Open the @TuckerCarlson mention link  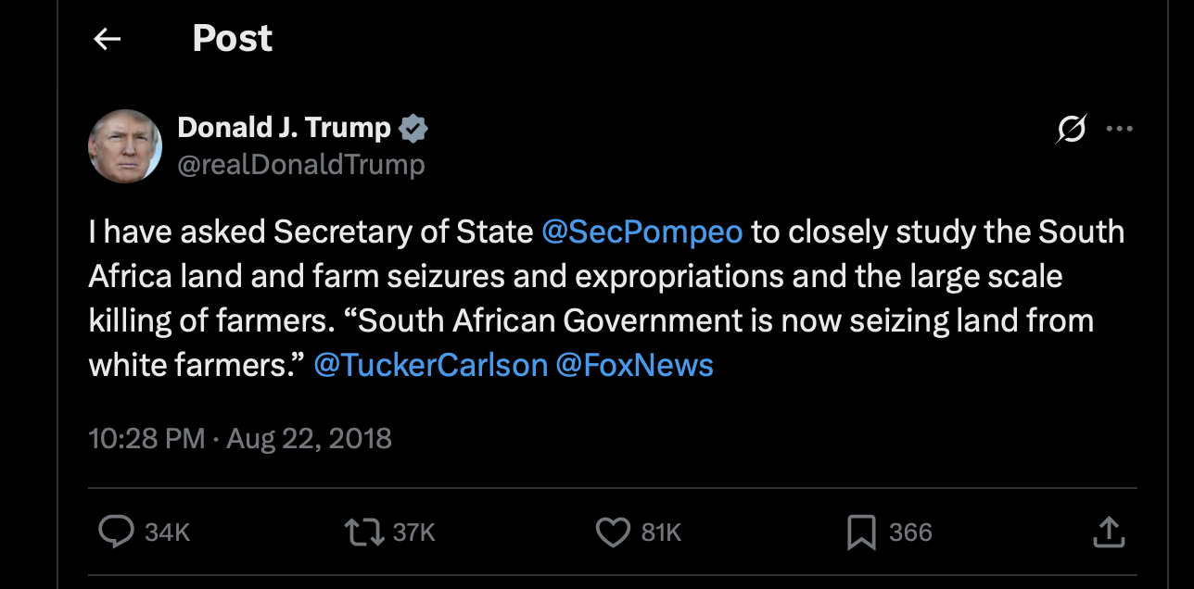pos(431,365)
